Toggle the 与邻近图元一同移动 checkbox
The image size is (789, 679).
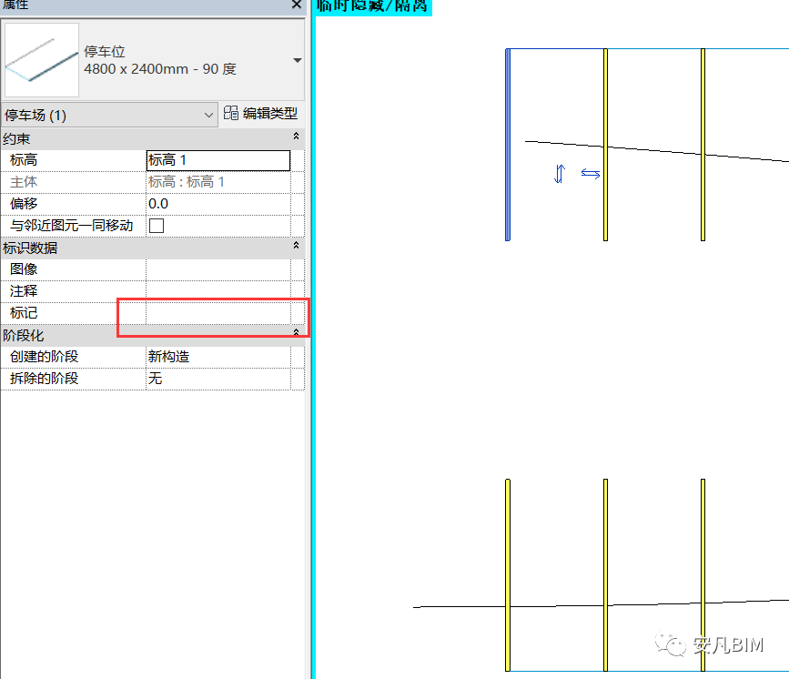click(157, 226)
